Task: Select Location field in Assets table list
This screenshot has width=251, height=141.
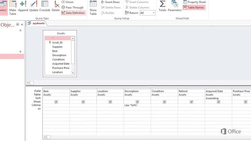Action: pyautogui.click(x=57, y=72)
